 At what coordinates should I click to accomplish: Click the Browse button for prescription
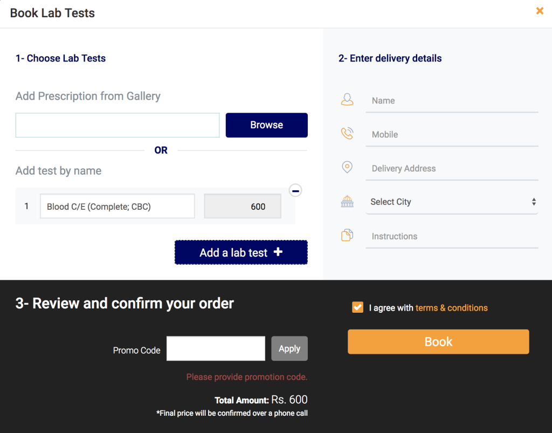pyautogui.click(x=266, y=125)
